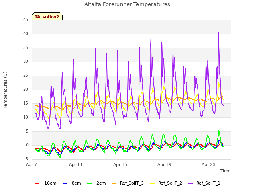Toggle the -16cm series in legend
The width and height of the screenshot is (255, 191).
point(46,183)
